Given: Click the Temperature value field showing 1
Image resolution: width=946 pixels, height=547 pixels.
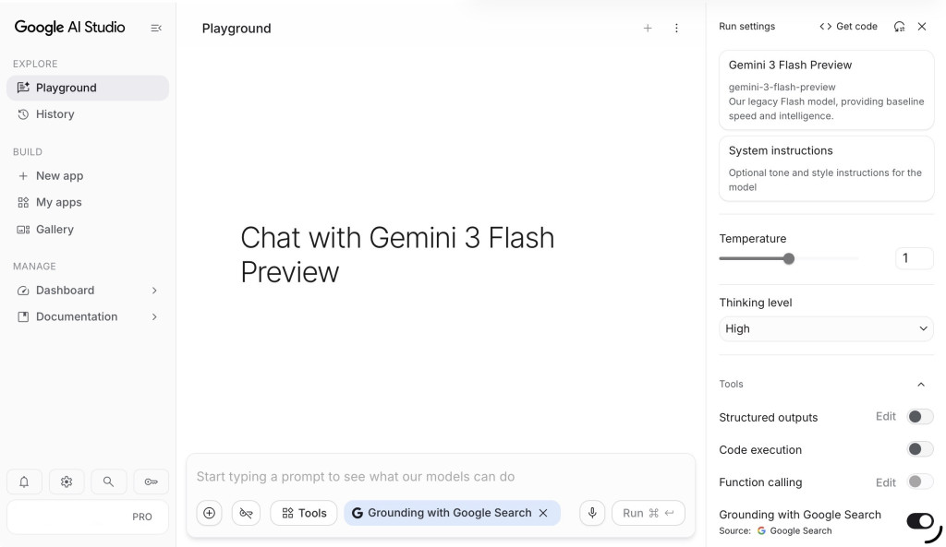Looking at the screenshot, I should (x=914, y=258).
